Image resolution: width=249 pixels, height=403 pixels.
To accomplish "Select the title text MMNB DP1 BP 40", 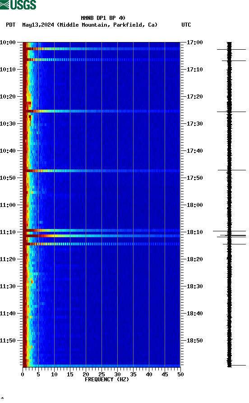I will pyautogui.click(x=103, y=18).
